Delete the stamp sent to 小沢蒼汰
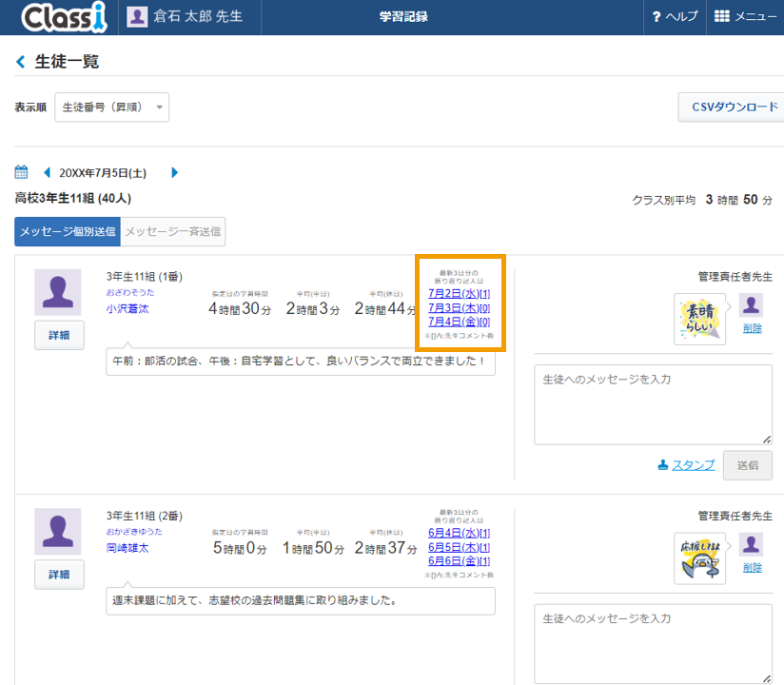 [x=752, y=328]
